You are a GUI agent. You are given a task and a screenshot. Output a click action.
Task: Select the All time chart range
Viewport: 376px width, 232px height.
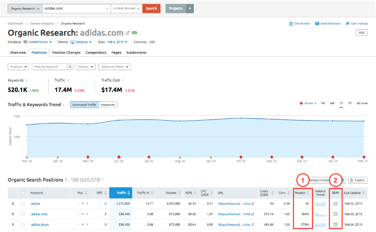(x=362, y=103)
